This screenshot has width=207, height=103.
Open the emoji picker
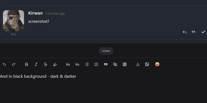point(157,64)
